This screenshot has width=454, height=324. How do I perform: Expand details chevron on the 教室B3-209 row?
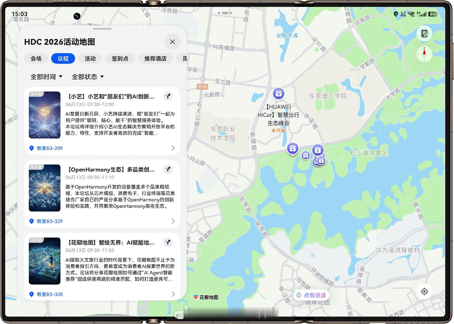pos(173,148)
